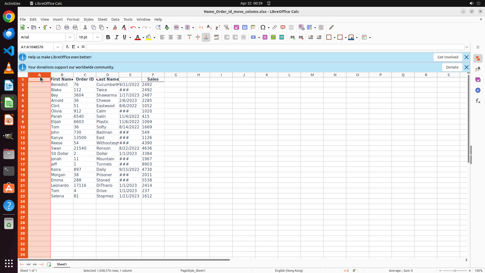This screenshot has height=273, width=485.
Task: Open the font size dropdown
Action: click(x=98, y=37)
